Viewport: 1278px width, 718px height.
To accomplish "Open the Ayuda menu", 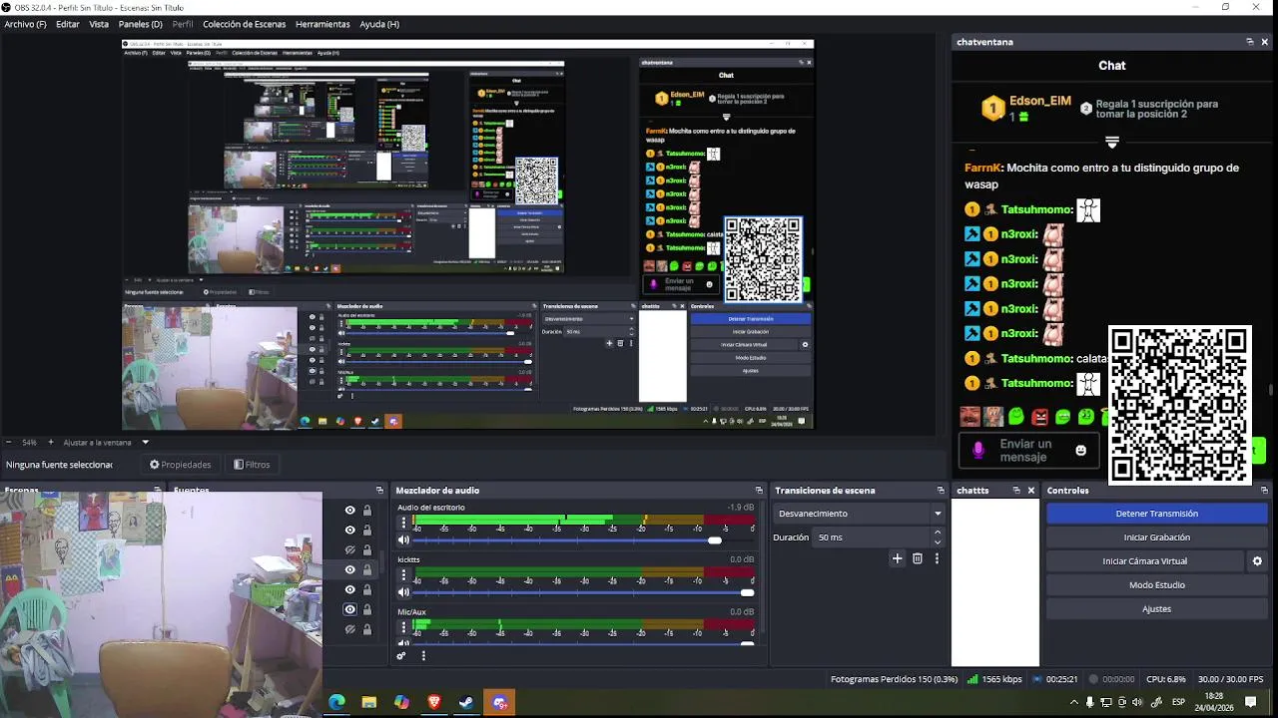I will tap(379, 24).
